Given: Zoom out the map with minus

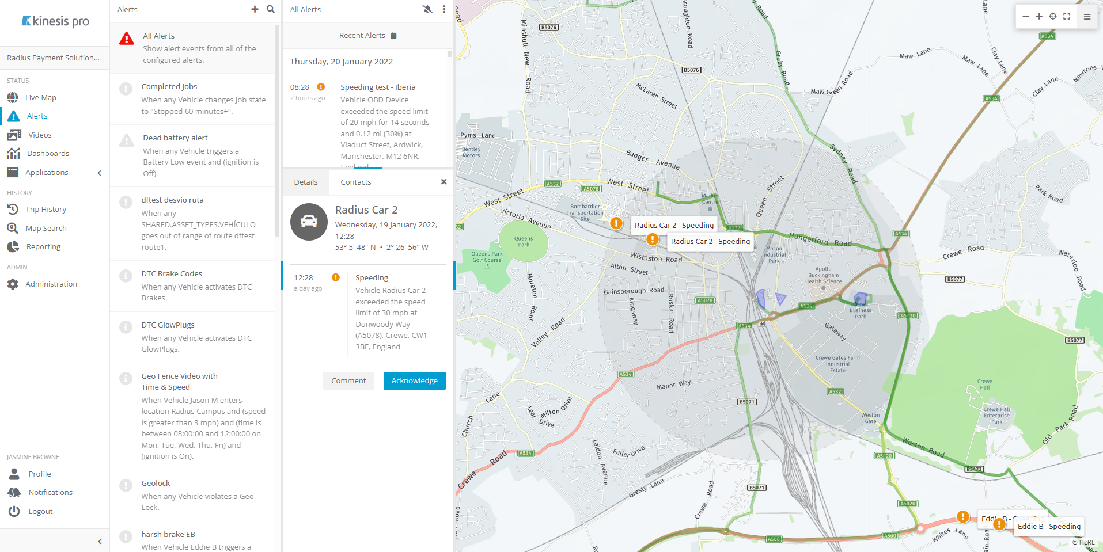Looking at the screenshot, I should click(1026, 16).
